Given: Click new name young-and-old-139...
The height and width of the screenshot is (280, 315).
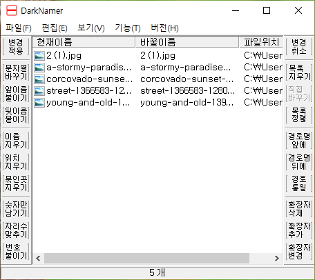Looking at the screenshot, I should tap(187, 103).
